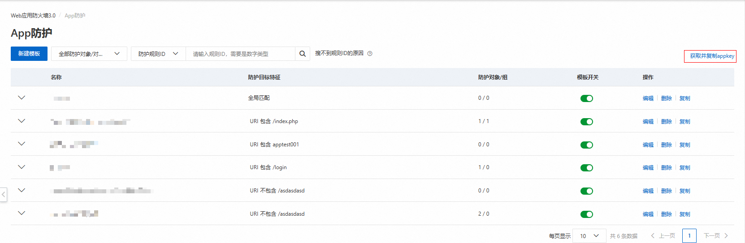Delete the /login template

pos(666,168)
